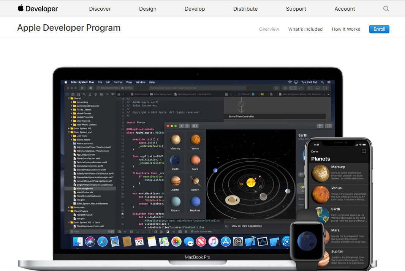
Task: Select the Xcode project navigator folder icon
Action: click(67, 94)
